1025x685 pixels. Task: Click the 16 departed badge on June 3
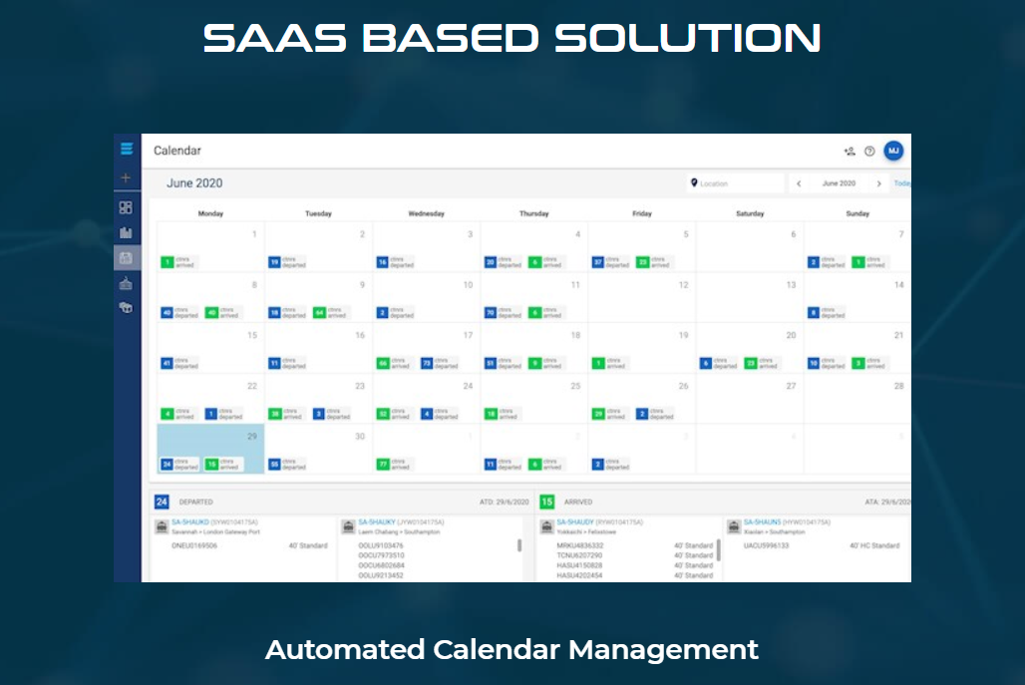pyautogui.click(x=395, y=262)
